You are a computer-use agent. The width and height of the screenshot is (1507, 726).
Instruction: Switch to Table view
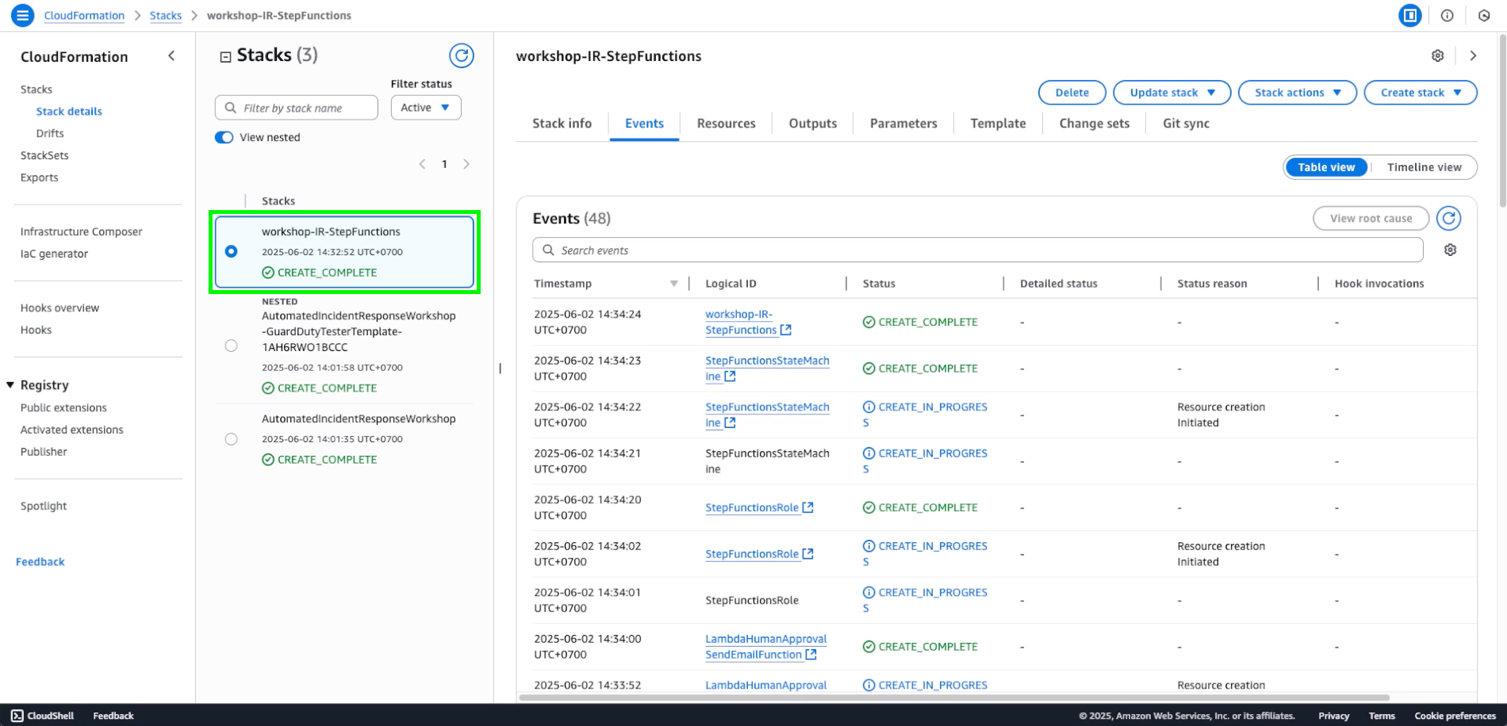coord(1326,167)
